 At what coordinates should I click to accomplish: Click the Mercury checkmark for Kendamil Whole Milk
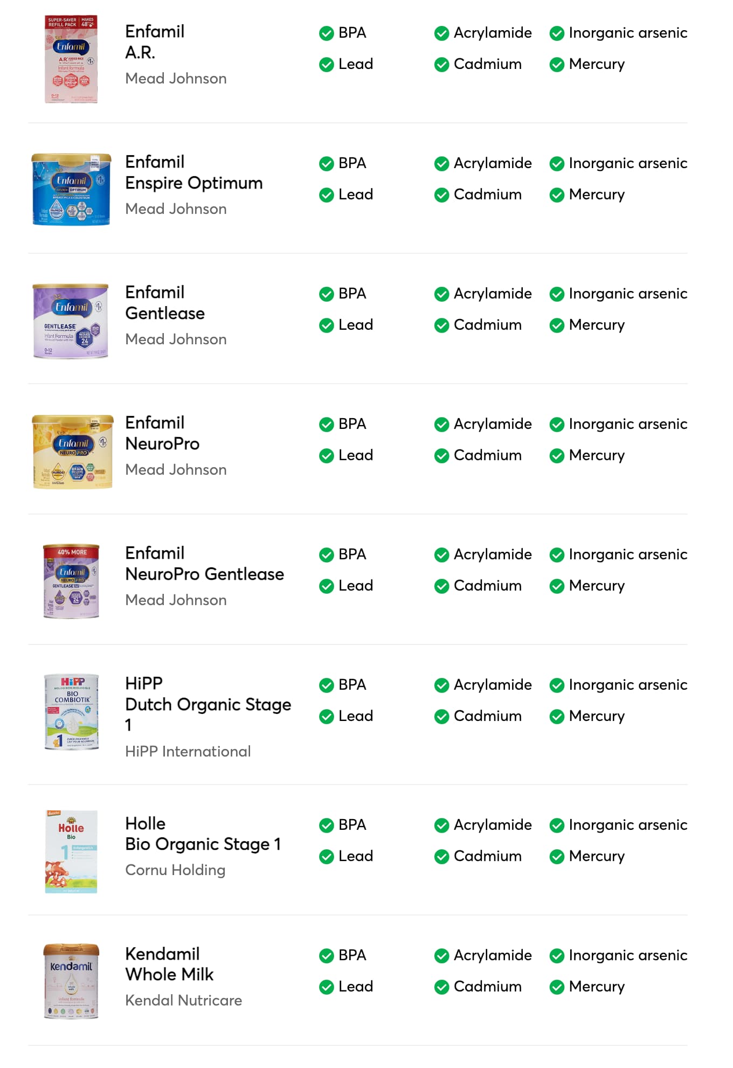pos(557,987)
